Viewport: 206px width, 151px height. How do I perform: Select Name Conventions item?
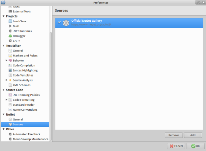pos(25,110)
